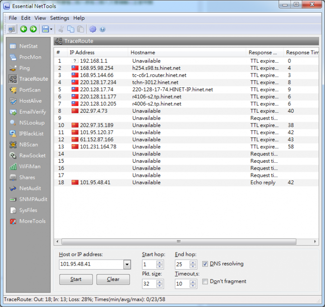Open the Save button dropdown arrow
The height and width of the screenshot is (307, 325).
pos(51,29)
